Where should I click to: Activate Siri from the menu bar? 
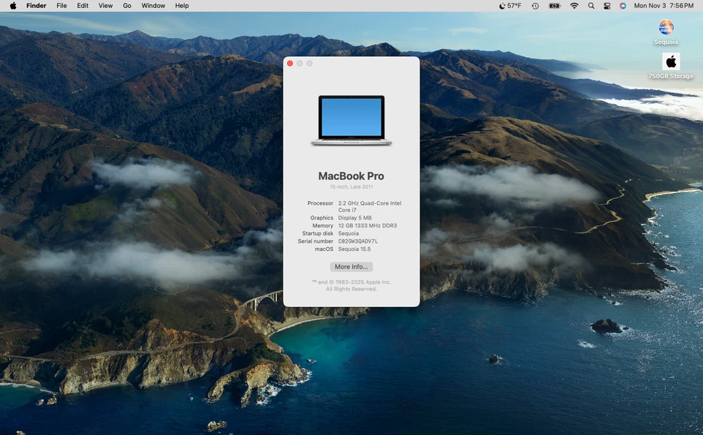[623, 6]
